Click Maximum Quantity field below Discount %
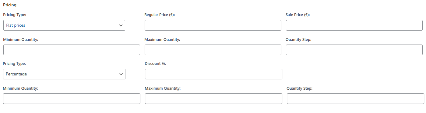This screenshot has height=113, width=426. tap(213, 98)
